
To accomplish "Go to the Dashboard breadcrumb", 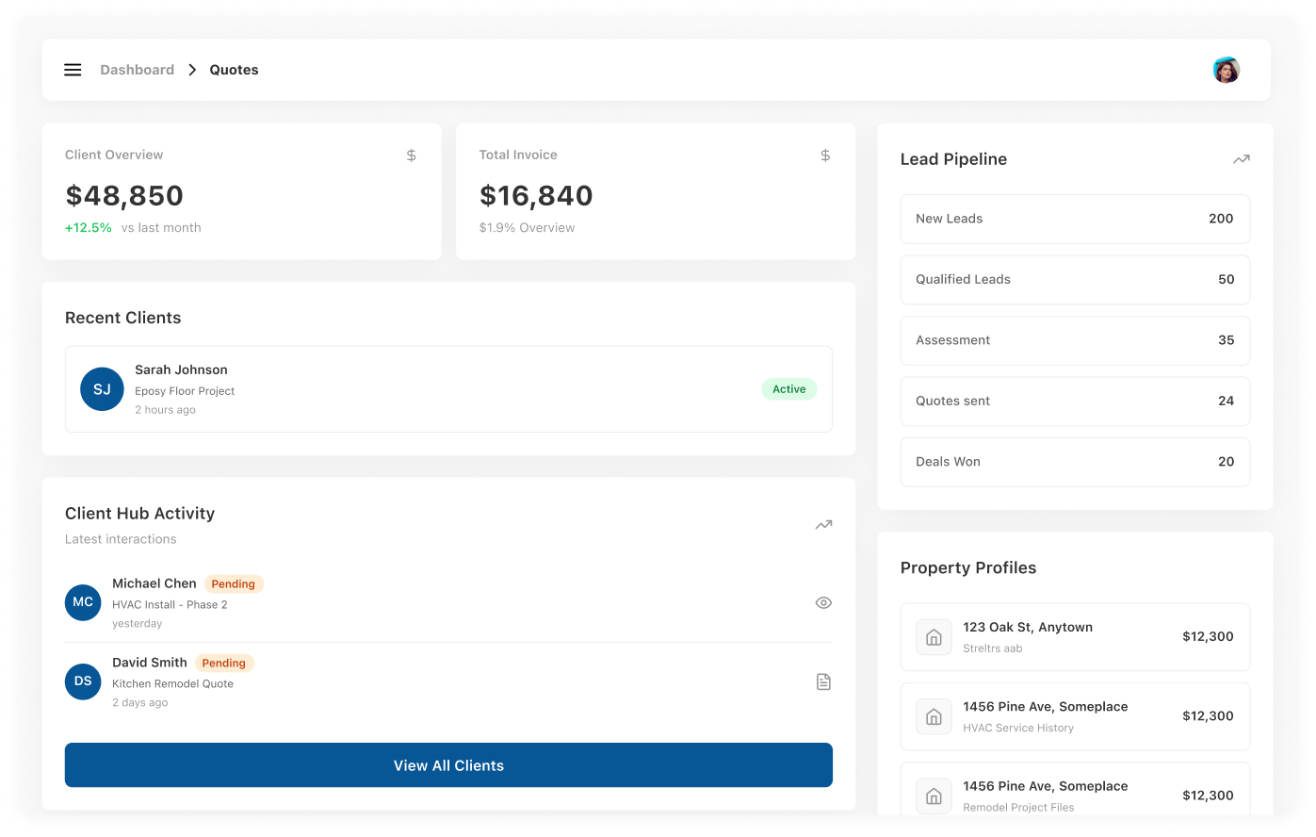I will (x=137, y=70).
